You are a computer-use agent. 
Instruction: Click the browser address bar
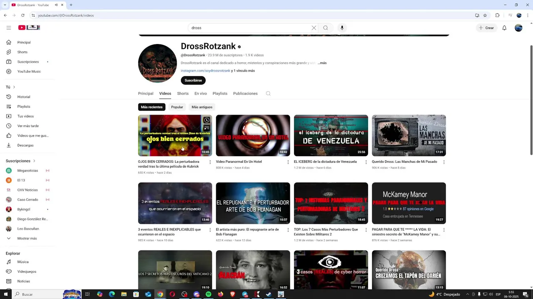point(250,15)
